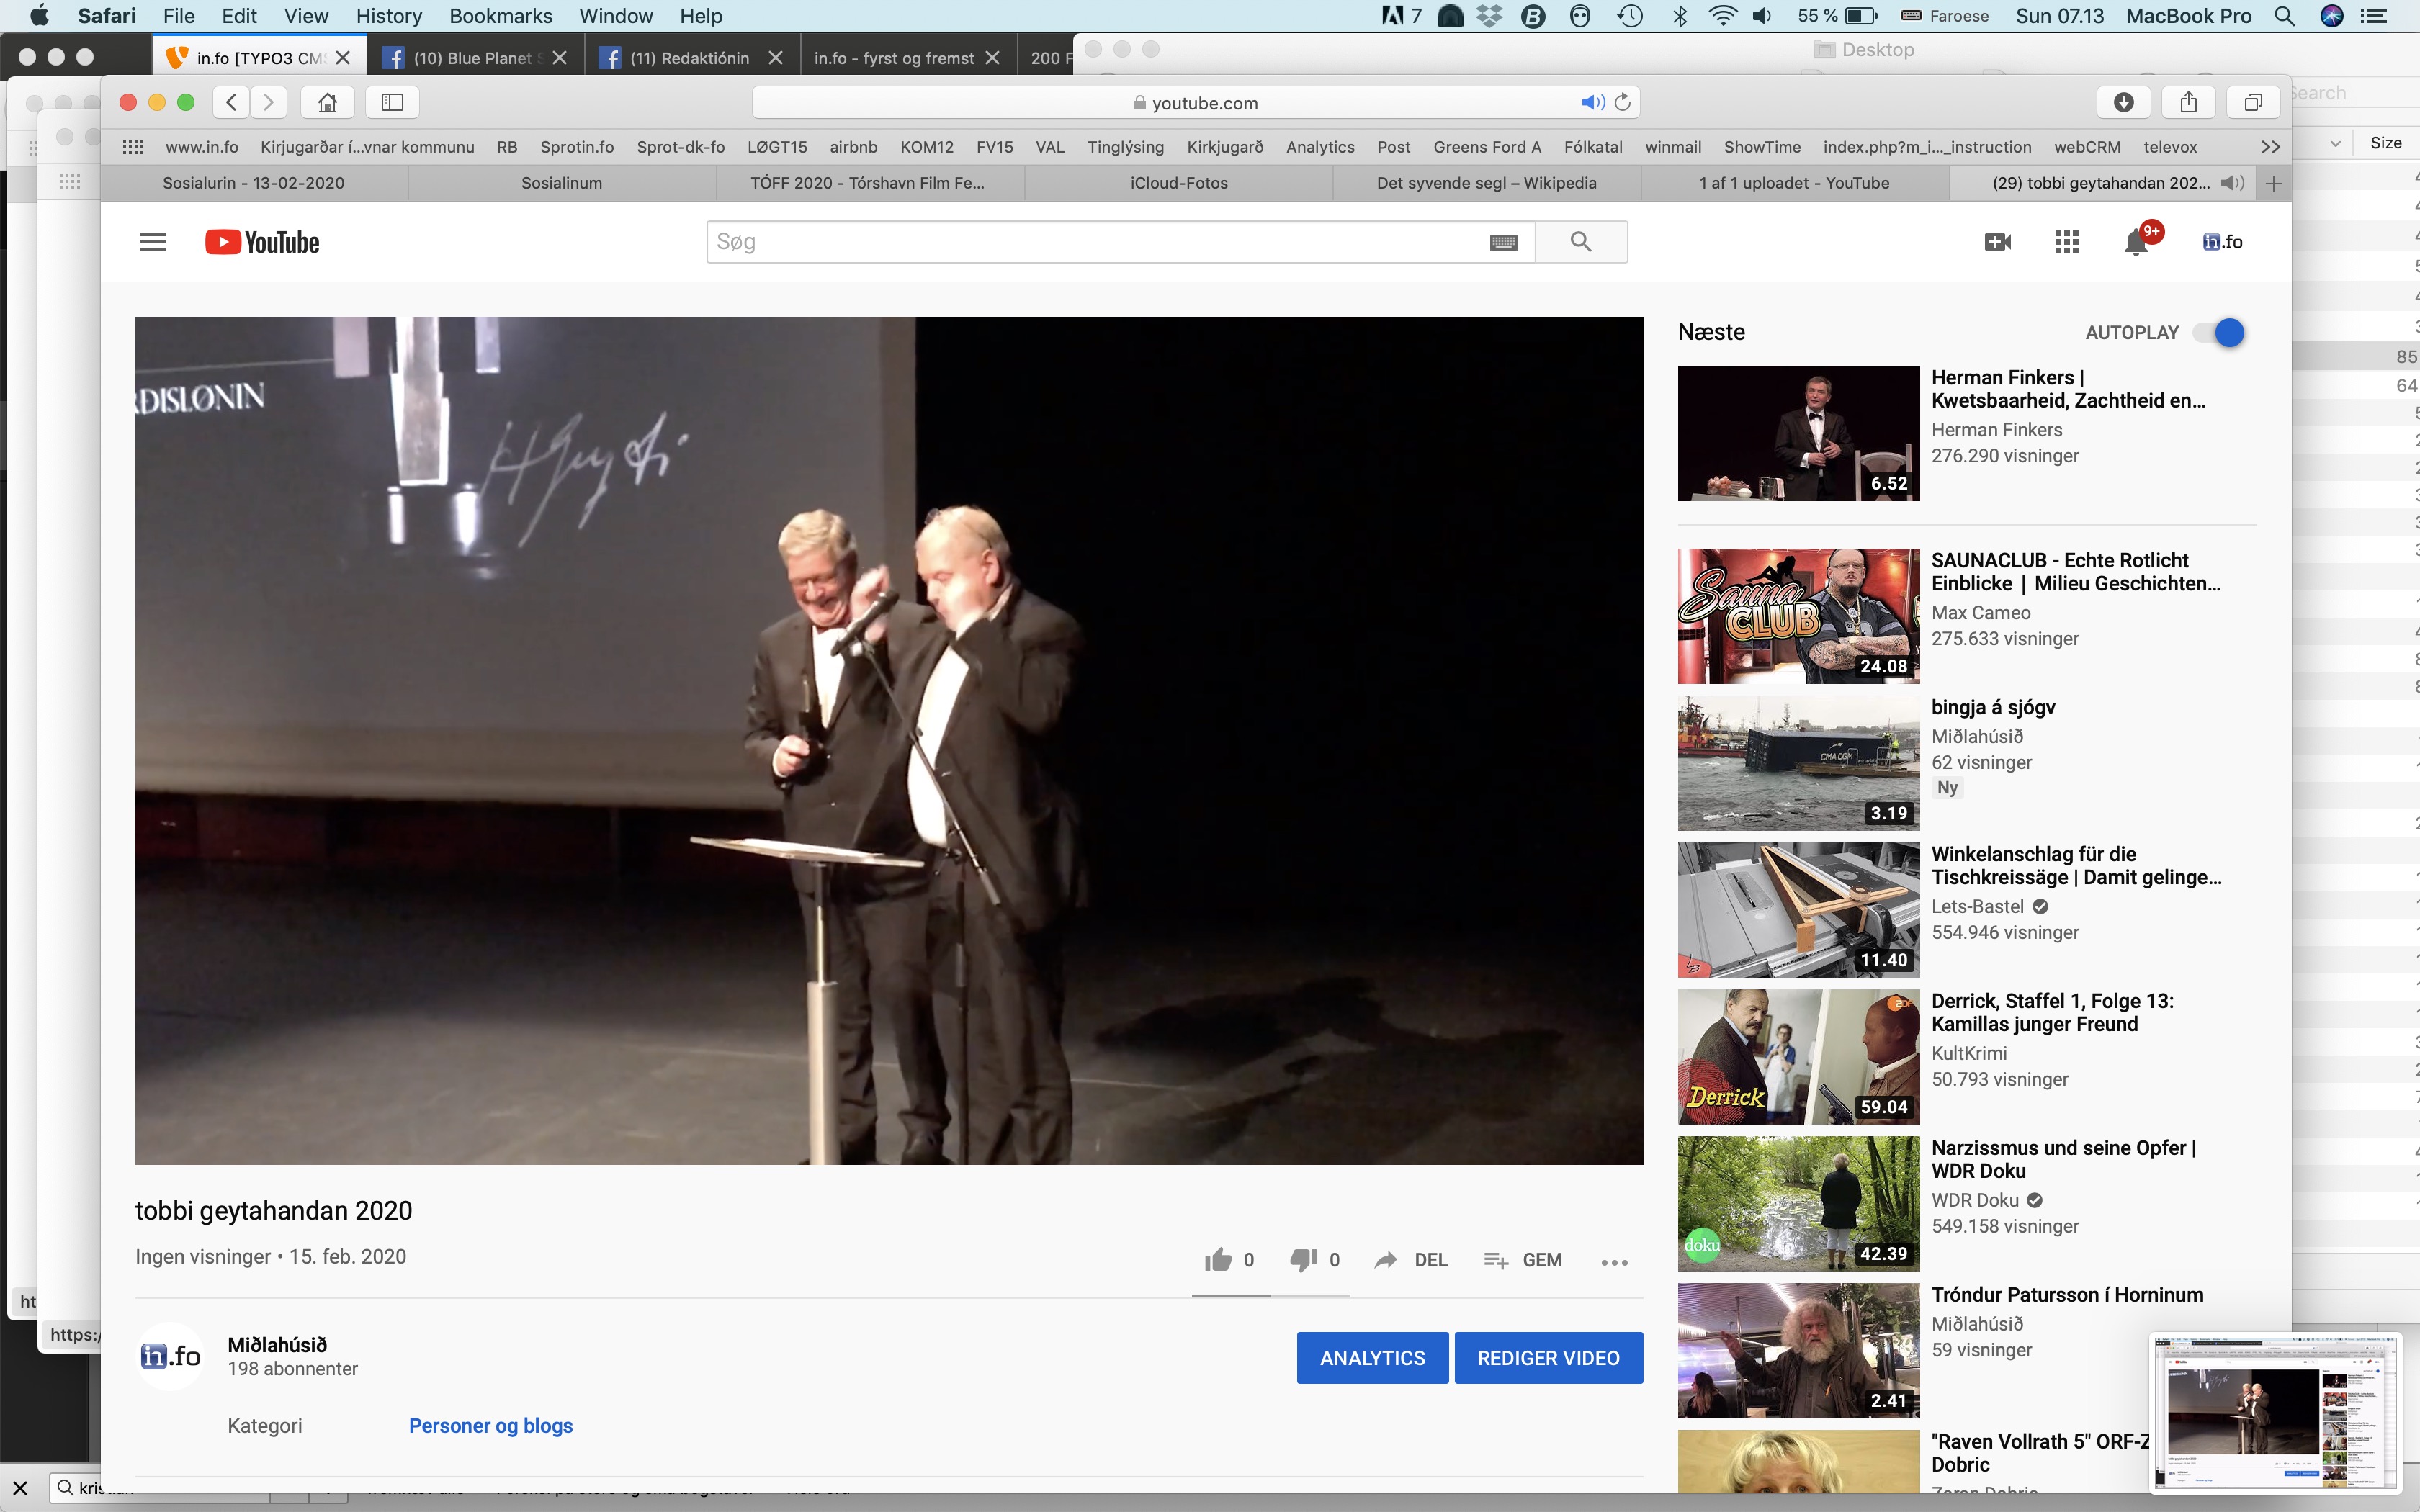This screenshot has width=2420, height=1512.
Task: Toggle the Autoplay switch
Action: tap(2218, 333)
